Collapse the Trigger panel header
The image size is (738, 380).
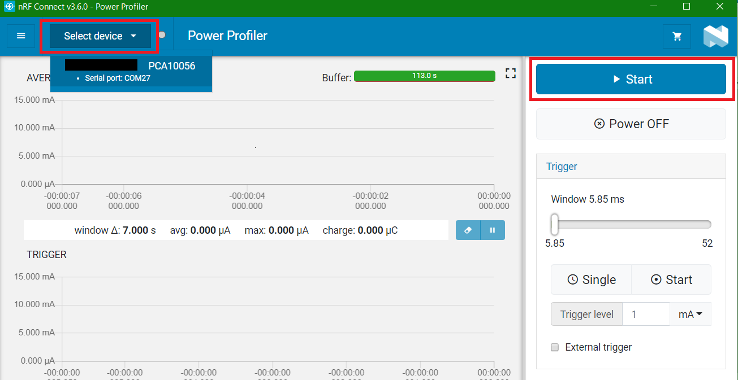pos(562,166)
